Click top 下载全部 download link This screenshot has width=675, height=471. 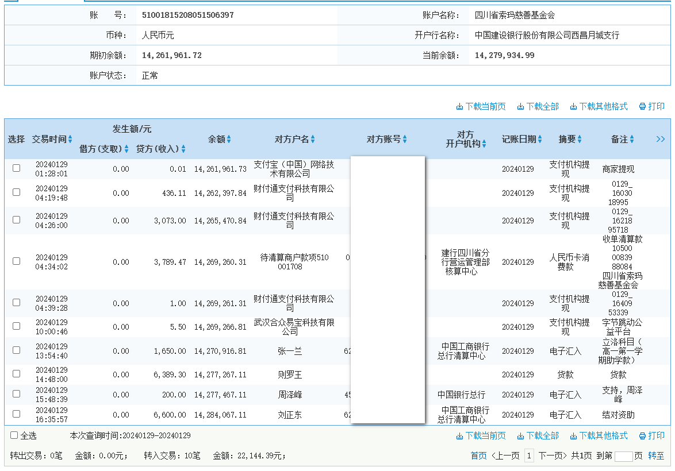click(x=538, y=106)
